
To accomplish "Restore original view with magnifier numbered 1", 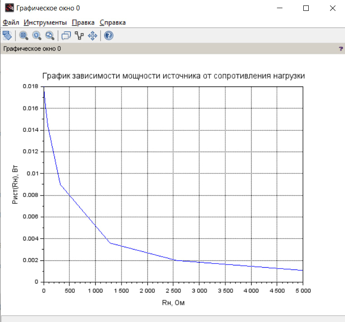I will [x=37, y=36].
